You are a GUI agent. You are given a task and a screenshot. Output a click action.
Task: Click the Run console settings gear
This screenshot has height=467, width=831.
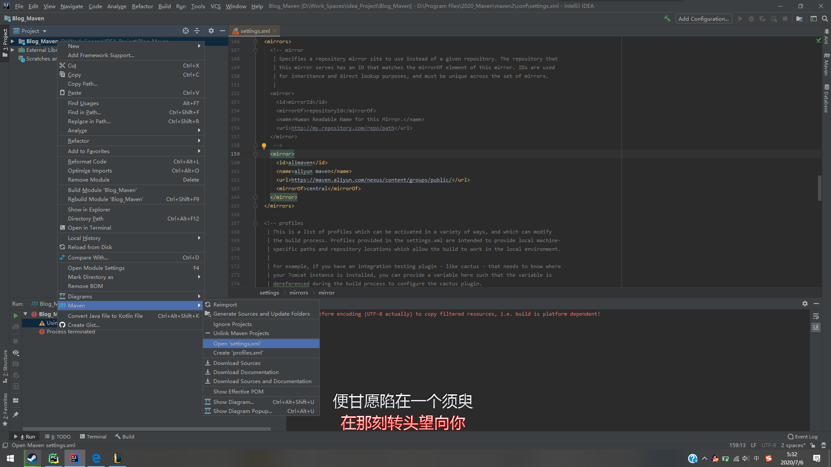805,304
